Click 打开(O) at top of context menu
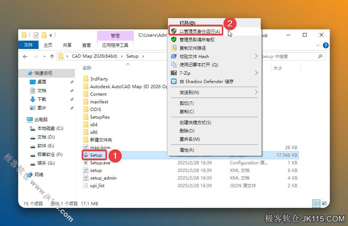Screen dimensions: 348x226 click(215, 23)
